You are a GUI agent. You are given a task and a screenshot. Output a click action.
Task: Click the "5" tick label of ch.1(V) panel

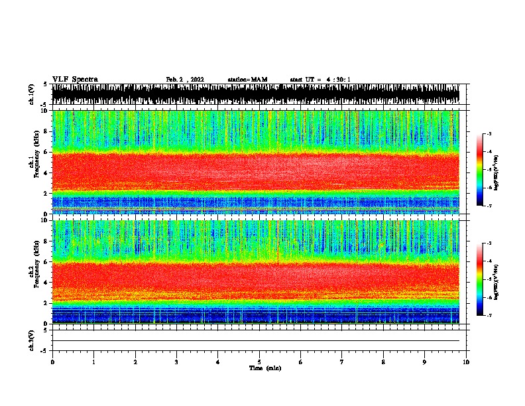(45, 84)
